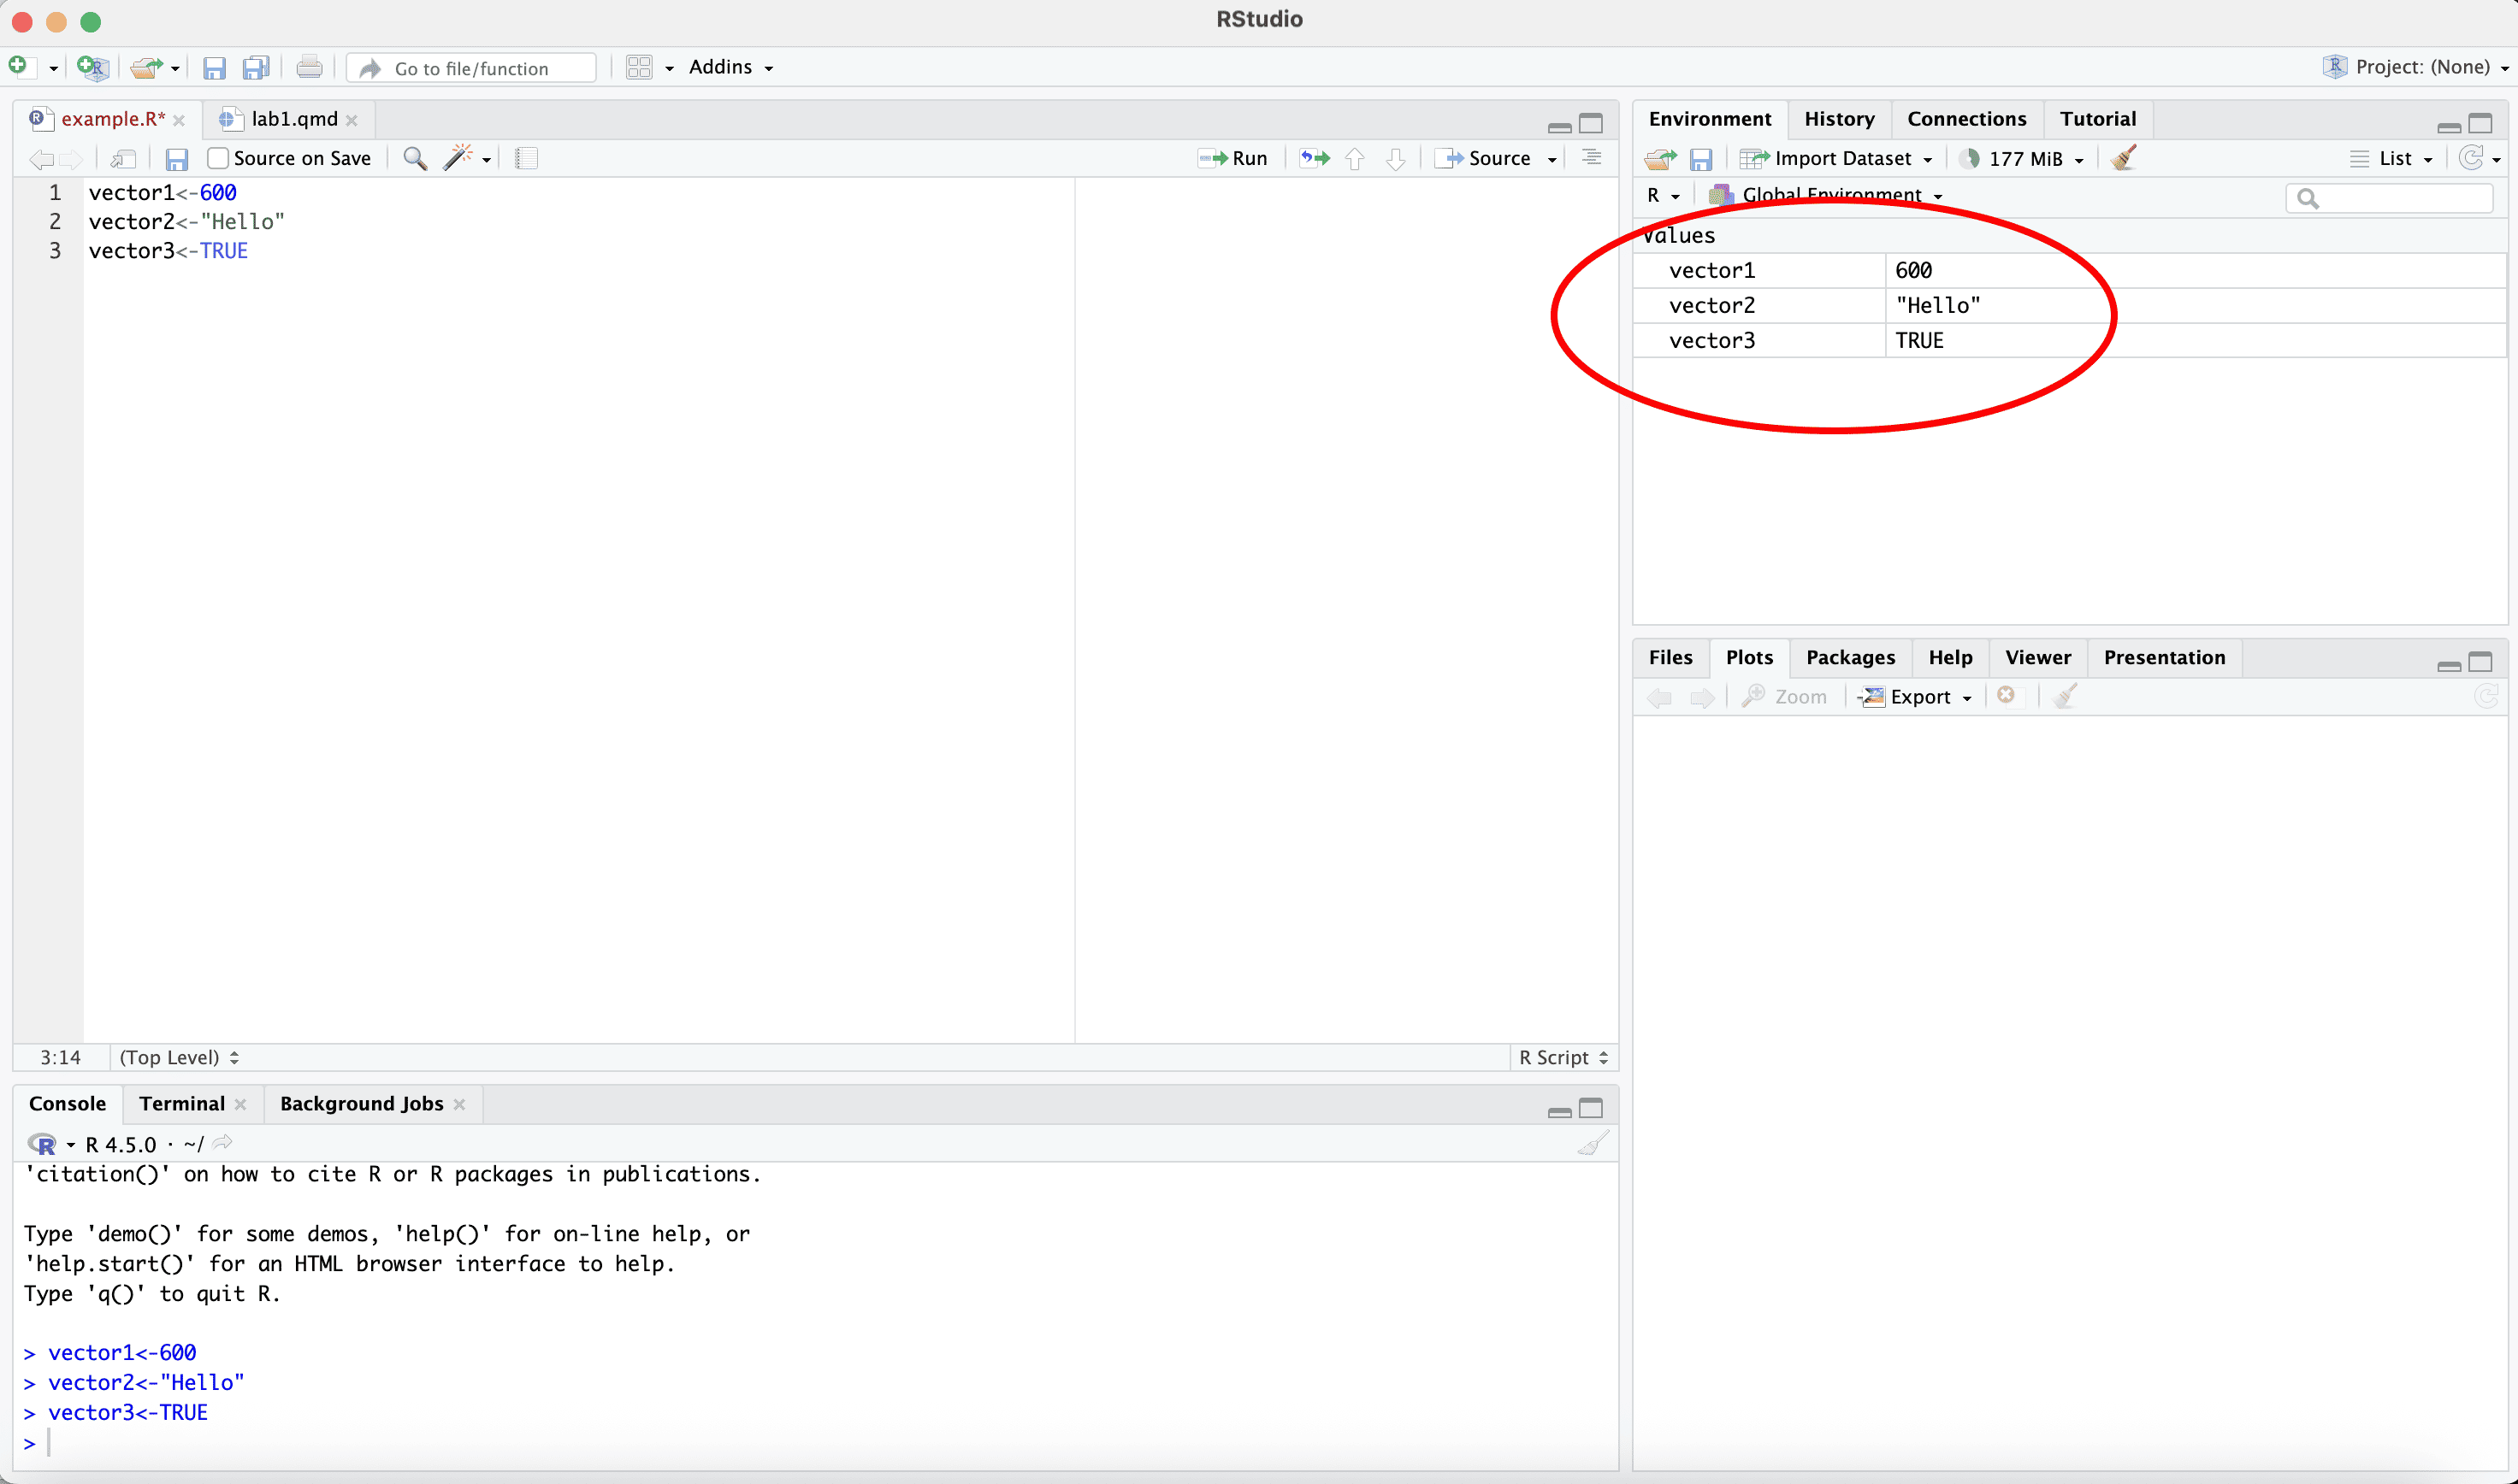This screenshot has width=2518, height=1484.
Task: Open the List view dropdown
Action: point(2394,158)
